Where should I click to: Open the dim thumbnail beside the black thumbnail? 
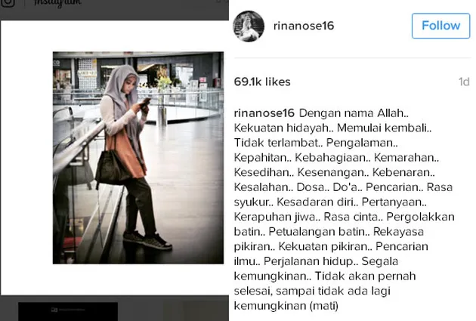click(194, 311)
